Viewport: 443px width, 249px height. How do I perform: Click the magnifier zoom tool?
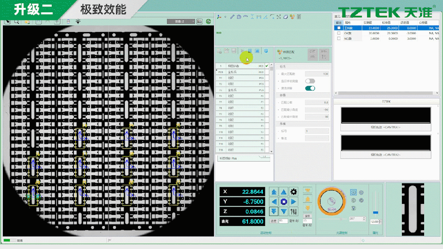pos(17,22)
